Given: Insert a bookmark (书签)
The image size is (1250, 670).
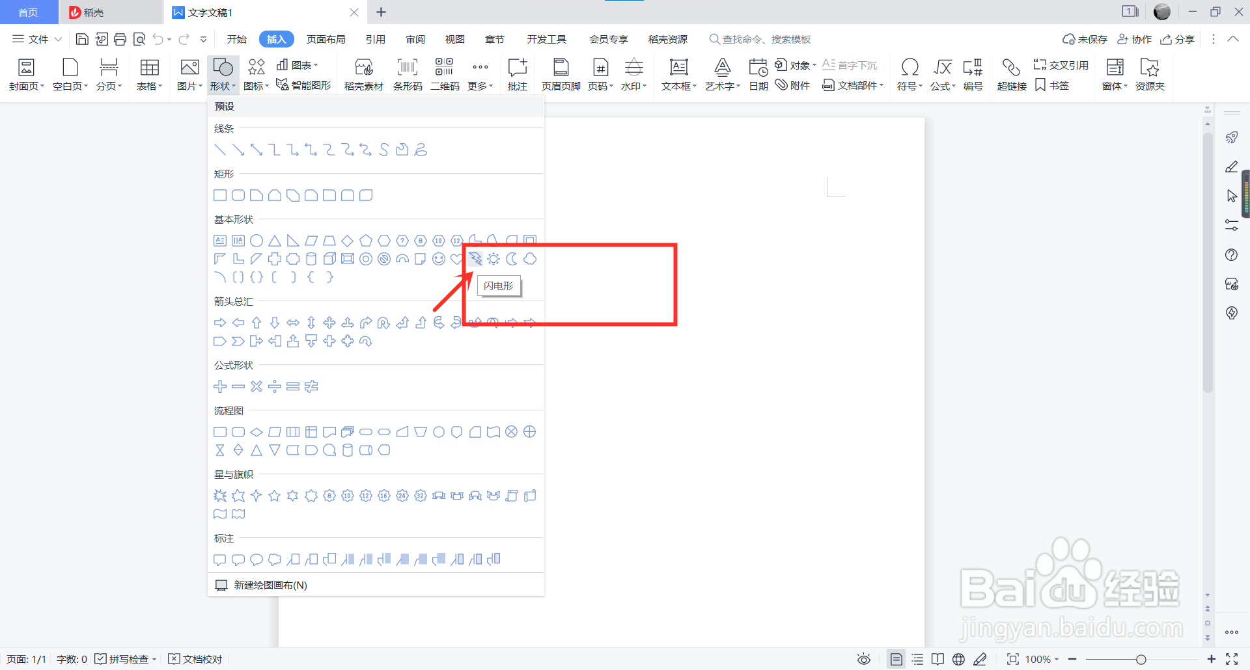Looking at the screenshot, I should pos(1052,85).
